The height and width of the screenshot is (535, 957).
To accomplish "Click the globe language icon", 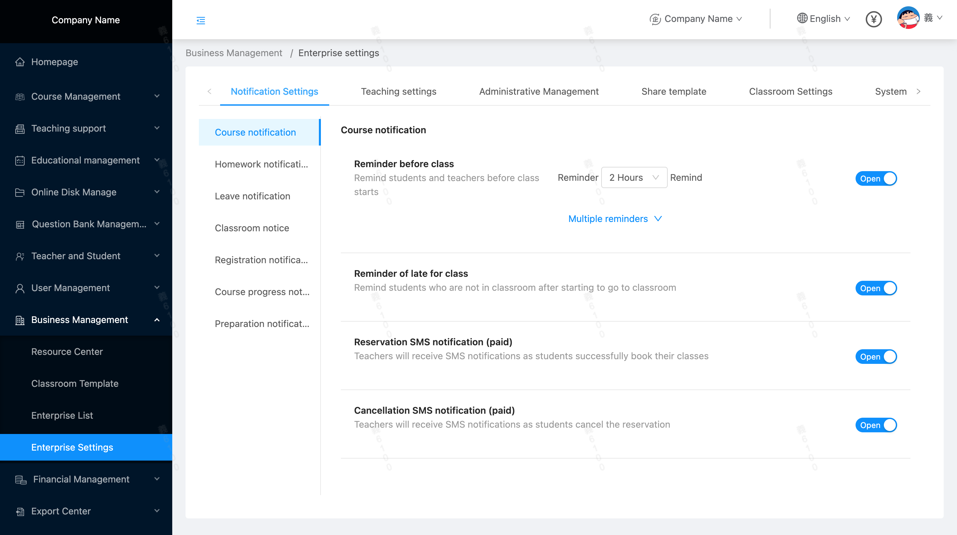I will pos(802,18).
